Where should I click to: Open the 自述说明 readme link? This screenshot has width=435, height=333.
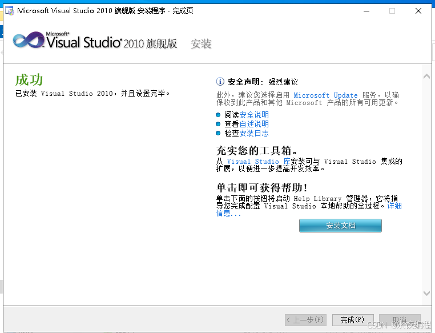click(x=254, y=124)
